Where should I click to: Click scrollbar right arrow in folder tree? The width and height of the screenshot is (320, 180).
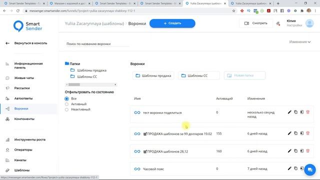115,84
